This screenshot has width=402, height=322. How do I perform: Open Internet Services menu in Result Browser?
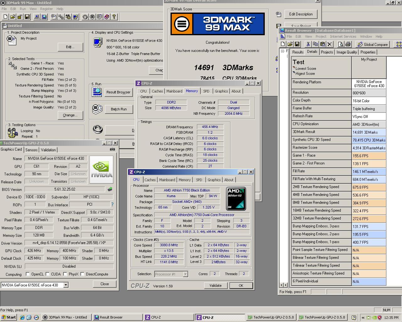pyautogui.click(x=343, y=36)
